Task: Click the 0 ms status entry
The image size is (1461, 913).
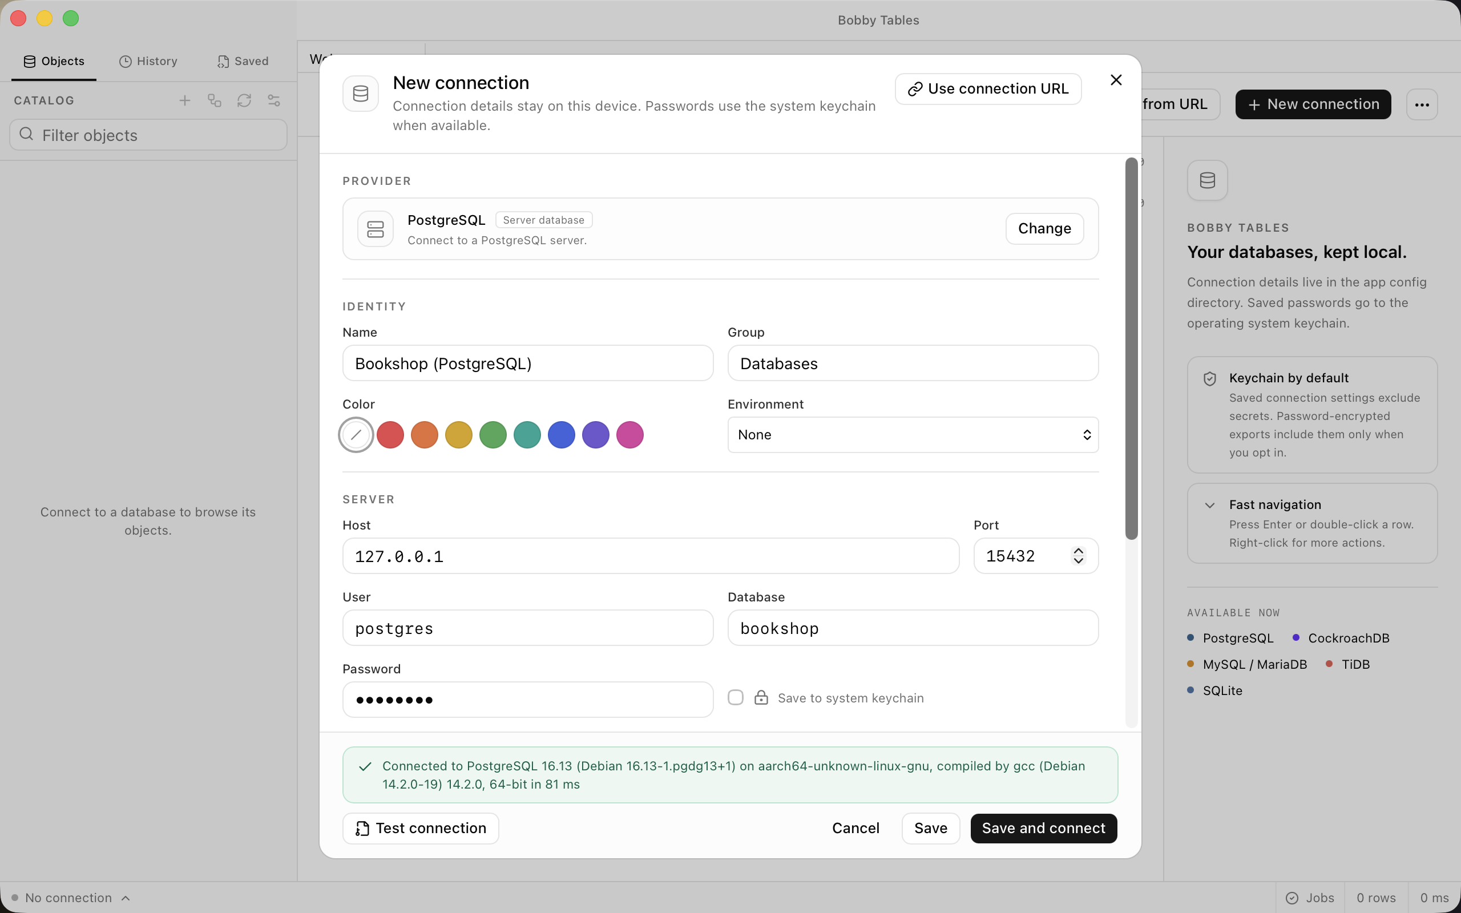Action: point(1434,898)
